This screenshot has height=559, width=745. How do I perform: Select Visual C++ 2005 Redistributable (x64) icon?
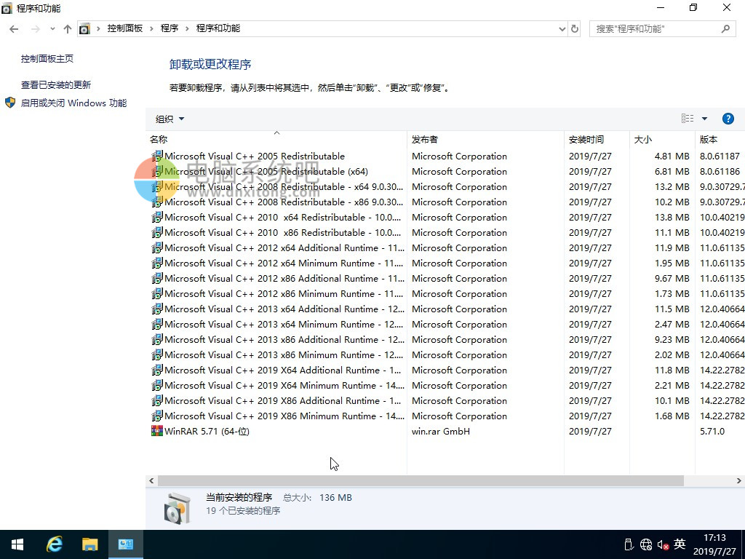(157, 171)
